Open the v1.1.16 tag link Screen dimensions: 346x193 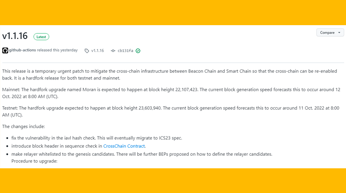point(97,51)
